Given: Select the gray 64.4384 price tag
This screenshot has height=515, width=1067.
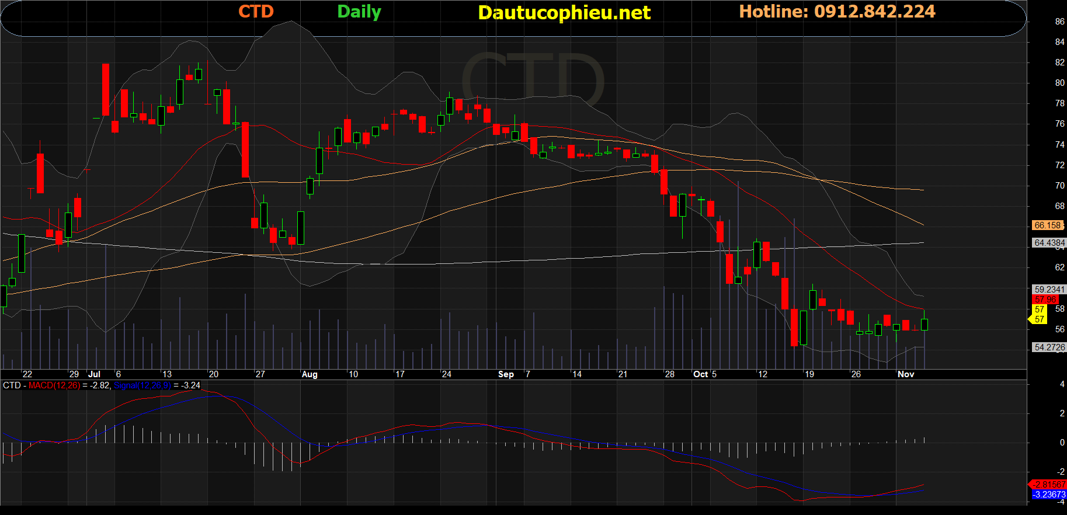Looking at the screenshot, I should 1049,243.
